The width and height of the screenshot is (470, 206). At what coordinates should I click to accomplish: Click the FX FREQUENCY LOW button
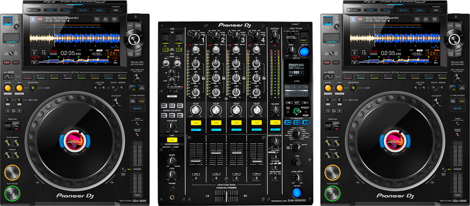[288, 122]
